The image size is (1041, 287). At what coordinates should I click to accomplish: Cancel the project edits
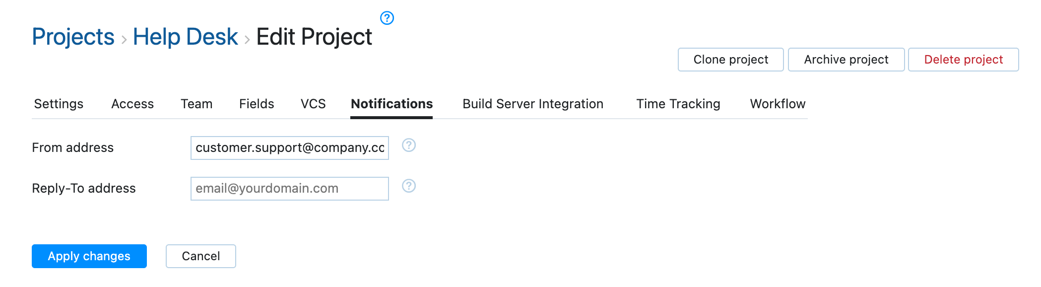200,256
